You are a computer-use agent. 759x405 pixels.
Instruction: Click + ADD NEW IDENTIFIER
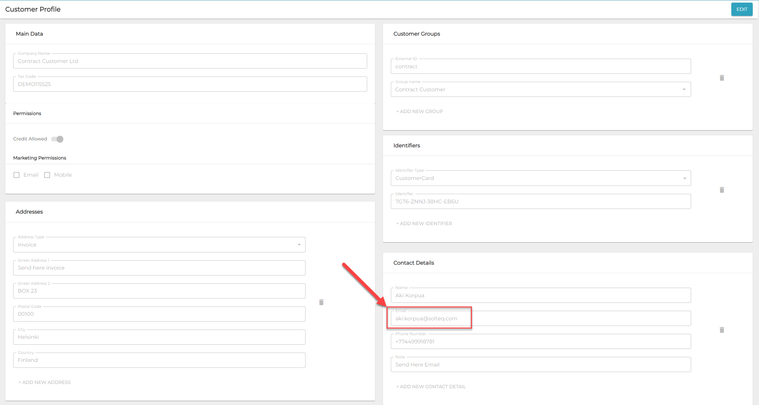point(424,223)
